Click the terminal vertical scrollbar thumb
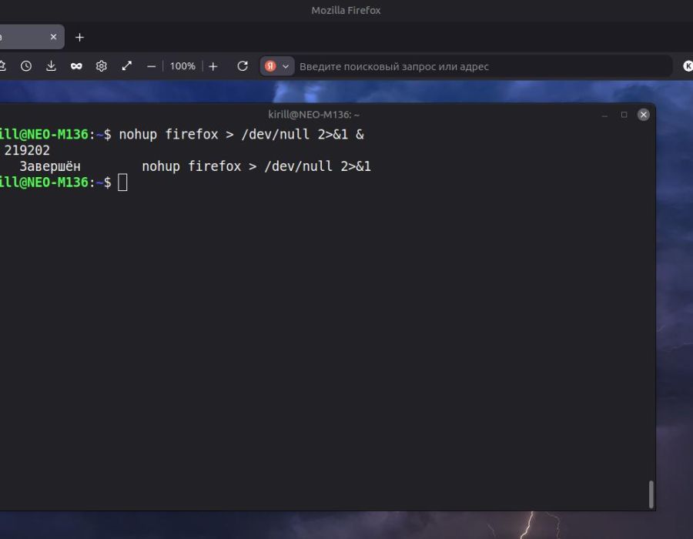Screen dimensions: 693x539 [x=651, y=494]
